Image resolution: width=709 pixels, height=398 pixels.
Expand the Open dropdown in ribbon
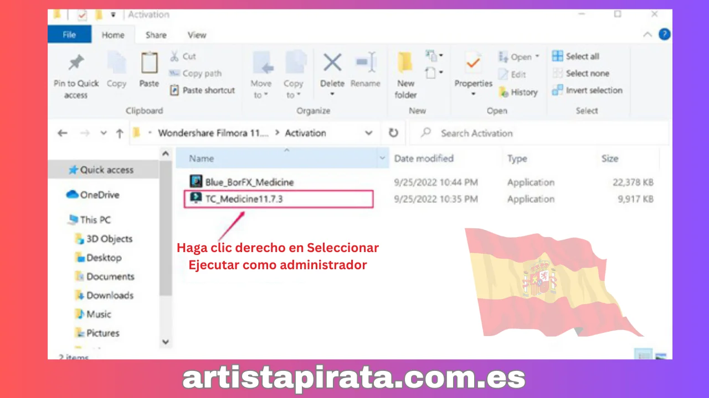pos(519,56)
